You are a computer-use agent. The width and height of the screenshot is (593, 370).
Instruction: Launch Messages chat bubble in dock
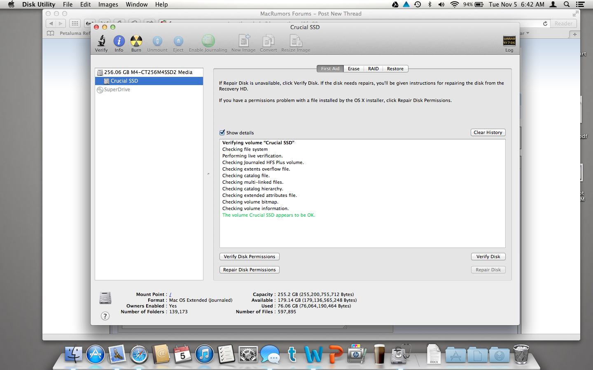tap(270, 354)
